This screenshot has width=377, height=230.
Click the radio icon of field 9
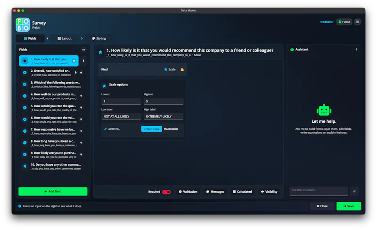(x=25, y=154)
